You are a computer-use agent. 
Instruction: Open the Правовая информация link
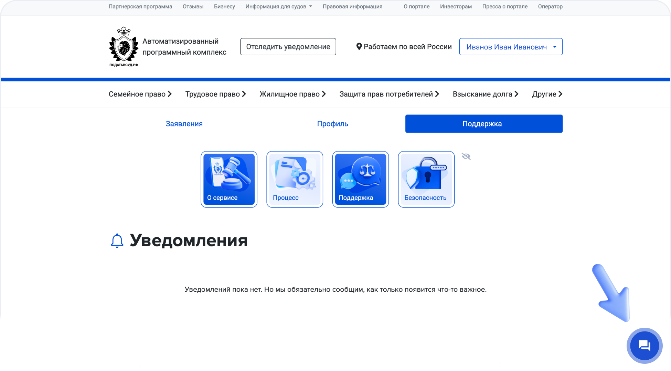point(352,7)
